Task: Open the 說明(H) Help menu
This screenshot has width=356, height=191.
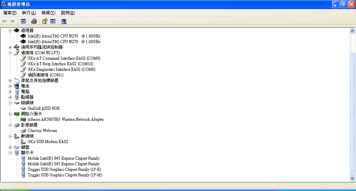Action: click(68, 13)
